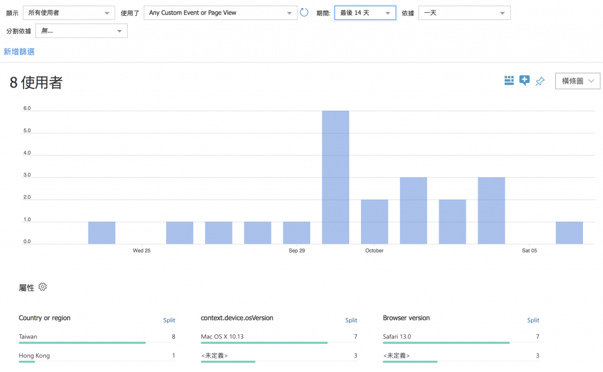Click the 屬性 properties heading
Image resolution: width=603 pixels, height=372 pixels.
click(x=26, y=287)
